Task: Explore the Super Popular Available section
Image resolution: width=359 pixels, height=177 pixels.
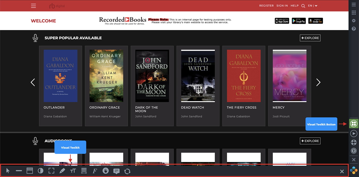Action: (310, 38)
